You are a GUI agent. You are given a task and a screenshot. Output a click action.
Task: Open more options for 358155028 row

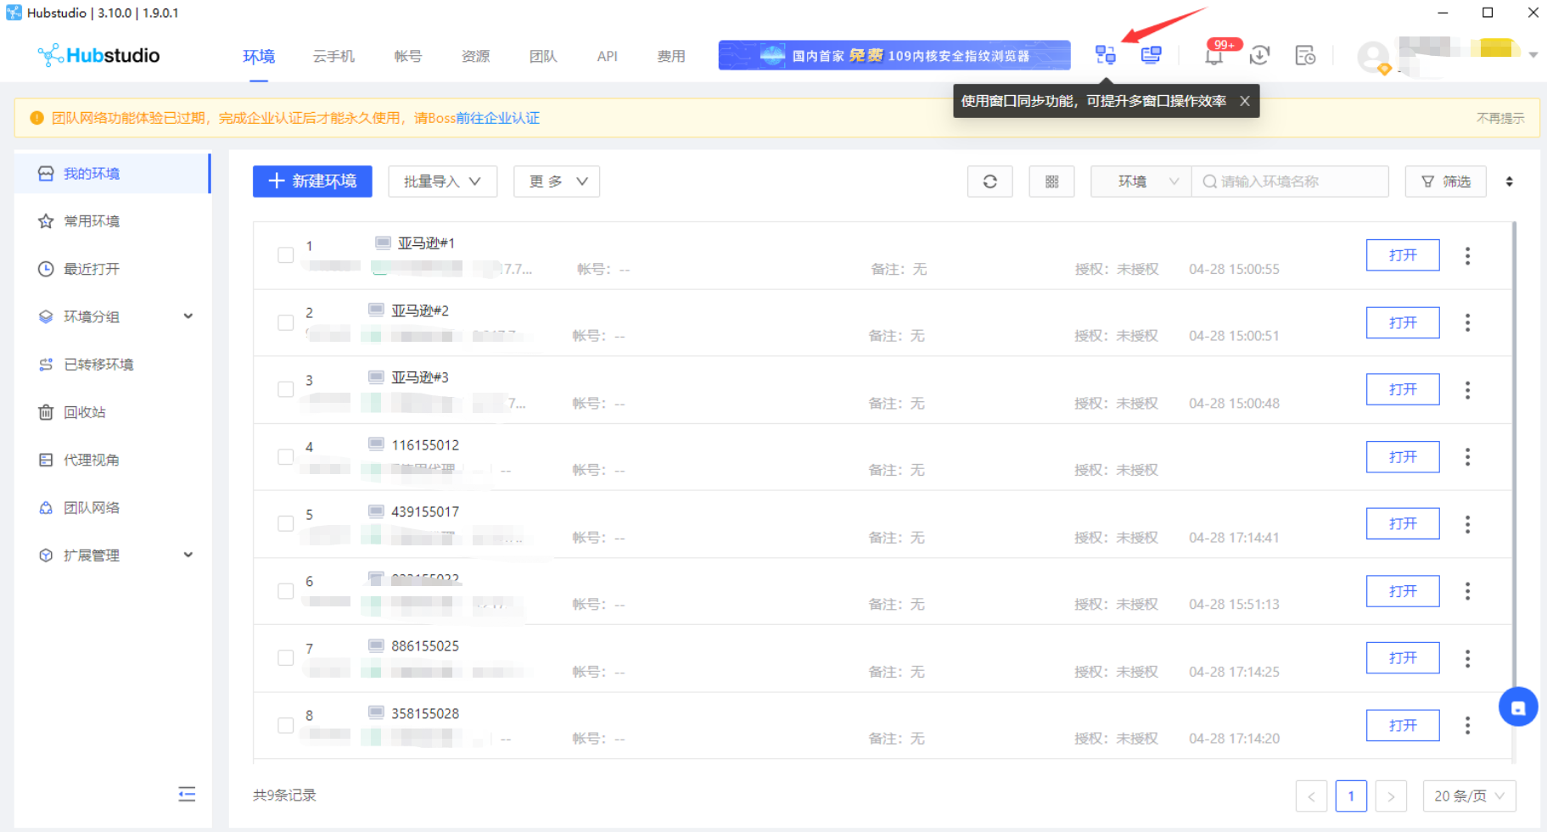pyautogui.click(x=1467, y=725)
